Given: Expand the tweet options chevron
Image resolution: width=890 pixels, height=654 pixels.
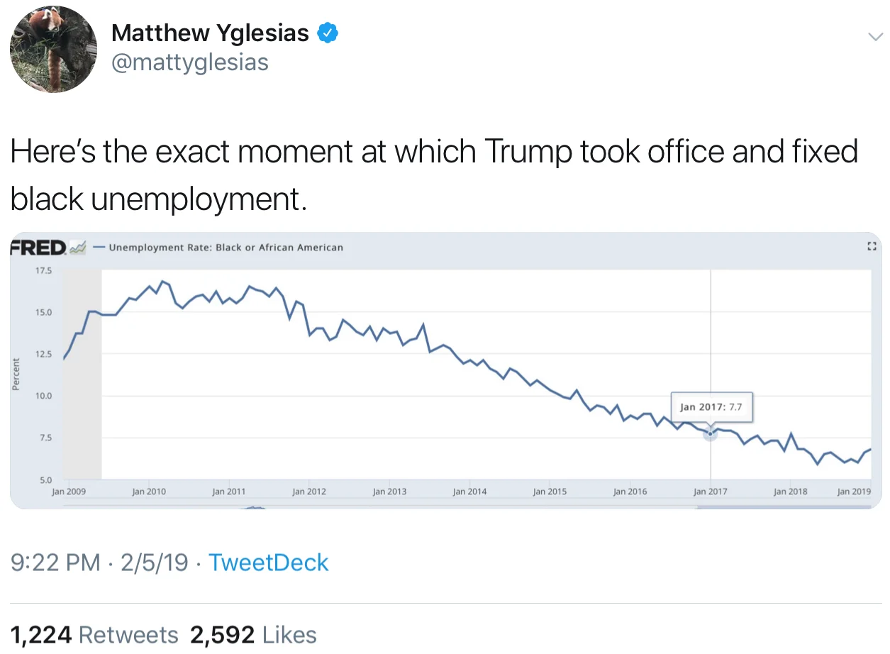Looking at the screenshot, I should (873, 36).
